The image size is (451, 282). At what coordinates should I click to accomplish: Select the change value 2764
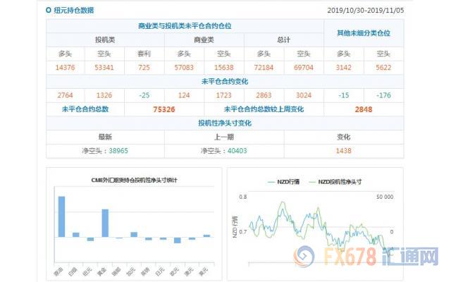click(x=65, y=95)
